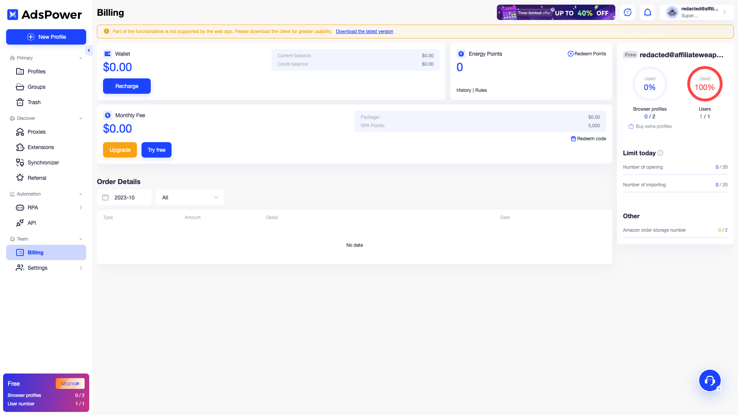
Task: Open Extensions from the sidebar
Action: (x=40, y=147)
